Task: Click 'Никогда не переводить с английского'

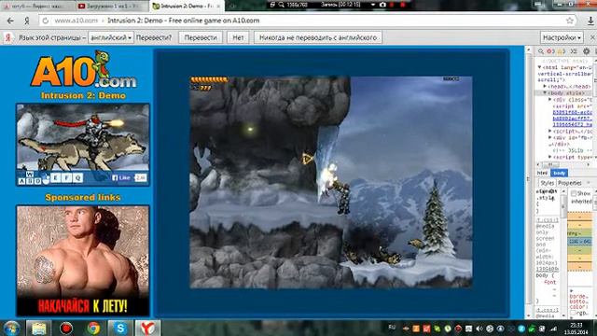Action: coord(318,37)
